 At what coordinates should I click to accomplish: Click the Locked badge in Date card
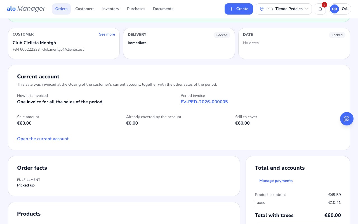[x=337, y=35]
